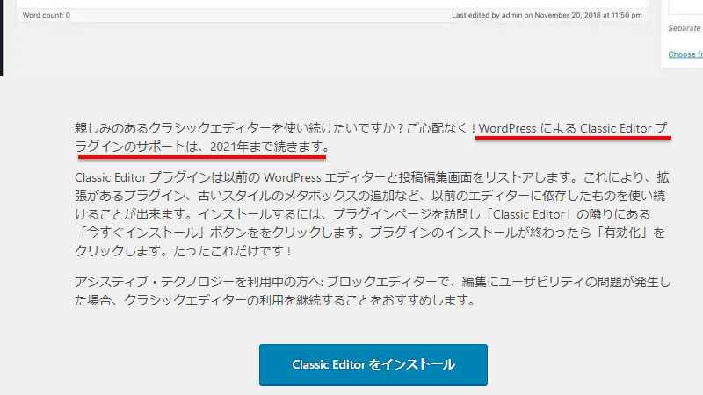Click the paragraph starting Classic Editor プラグインは以前の

coord(372,214)
